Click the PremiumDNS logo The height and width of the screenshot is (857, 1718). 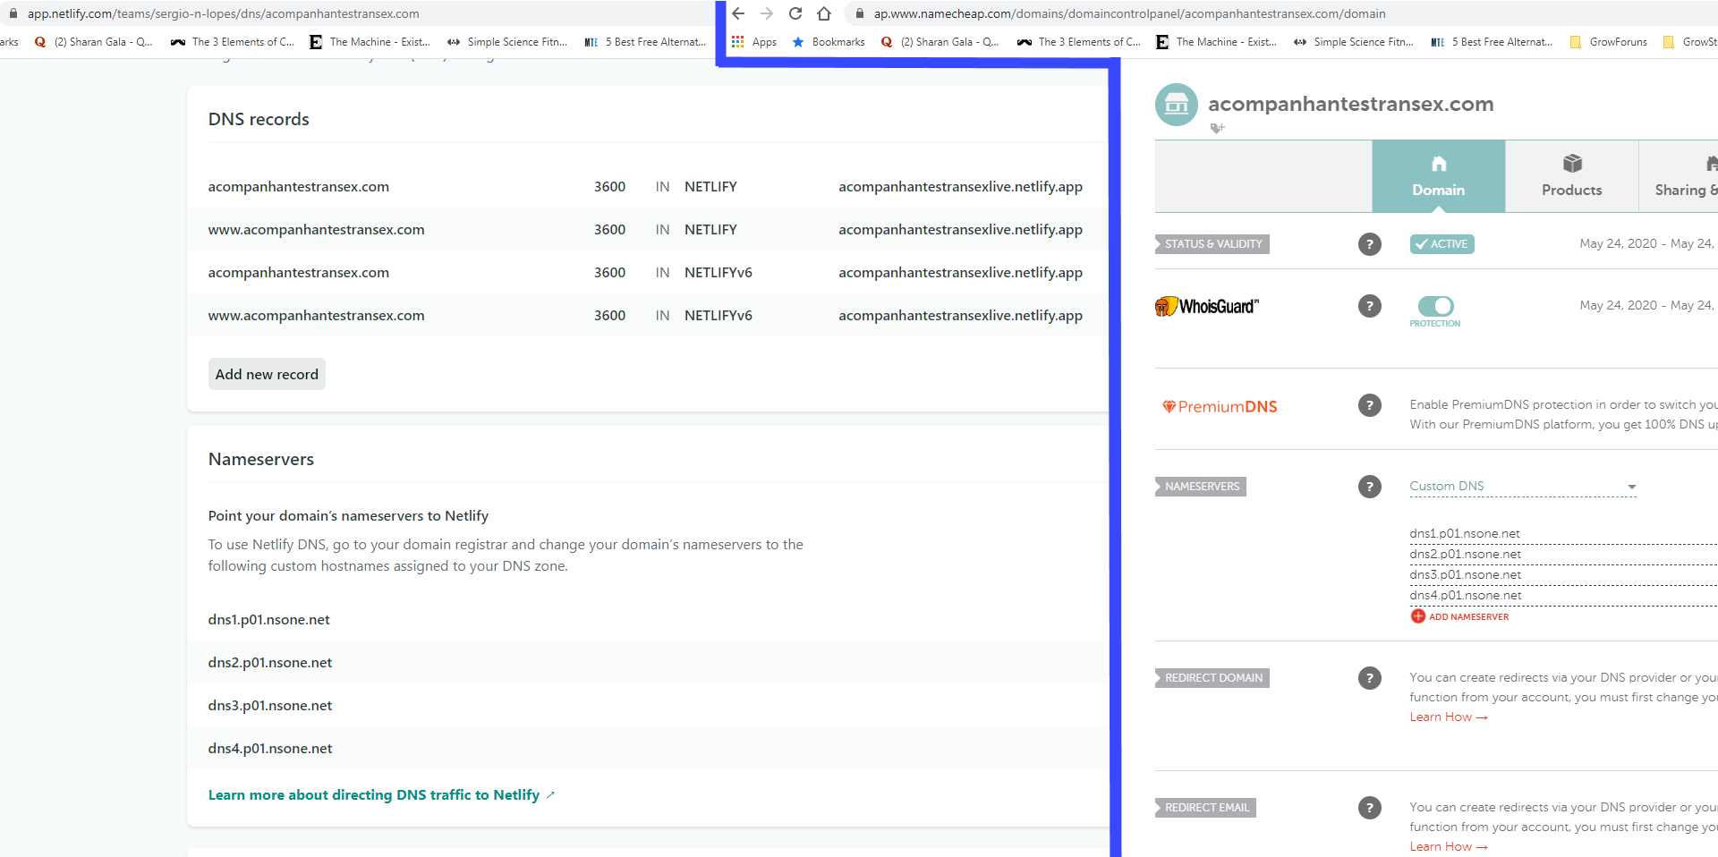coord(1220,406)
